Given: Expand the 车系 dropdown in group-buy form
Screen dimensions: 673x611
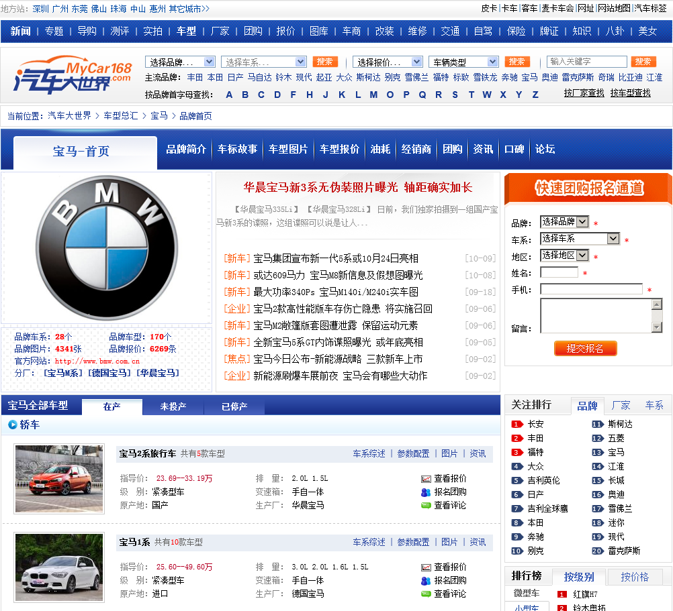Looking at the screenshot, I should coord(580,239).
